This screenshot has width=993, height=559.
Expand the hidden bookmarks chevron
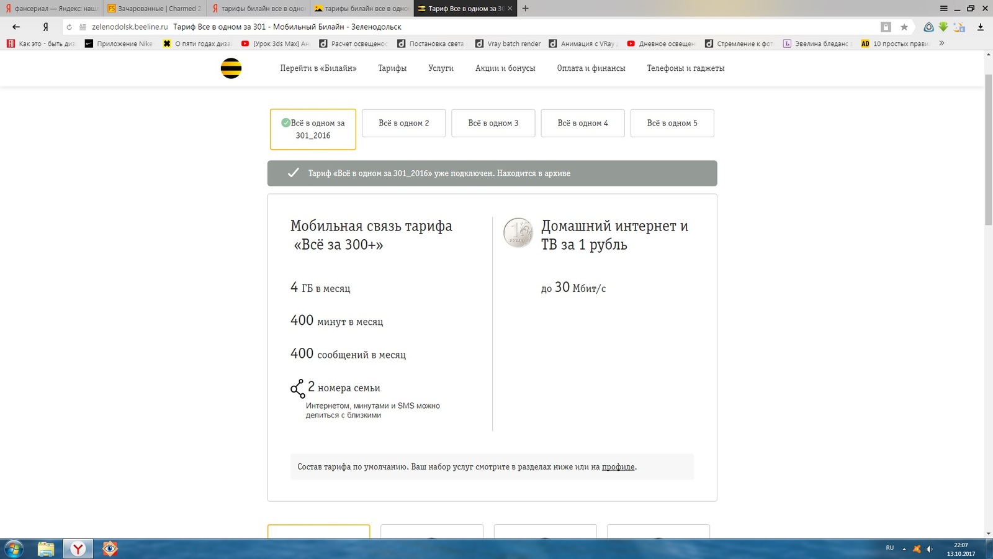coord(941,43)
